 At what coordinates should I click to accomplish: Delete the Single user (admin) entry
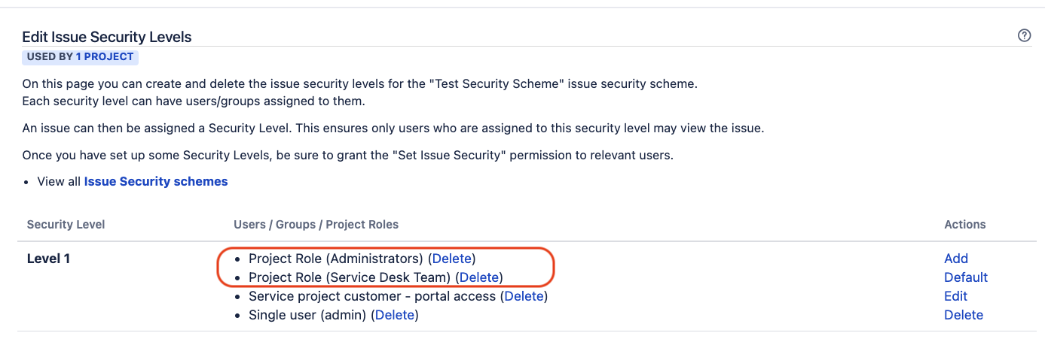tap(394, 315)
